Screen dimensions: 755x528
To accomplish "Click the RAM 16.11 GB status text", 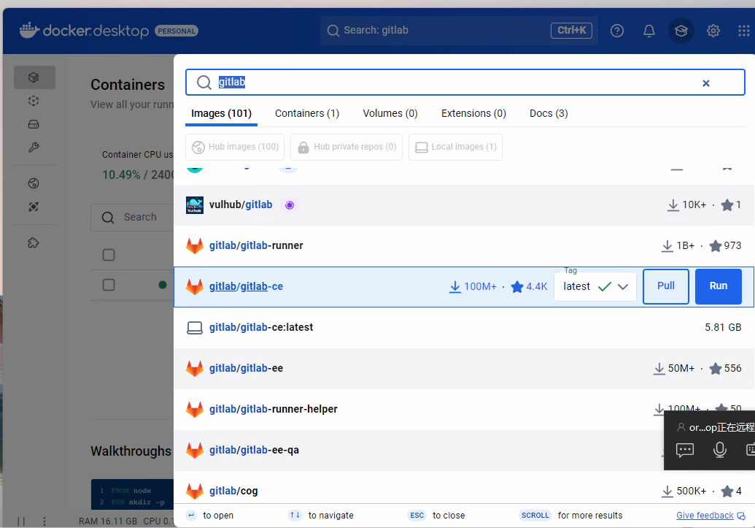I will [x=108, y=521].
